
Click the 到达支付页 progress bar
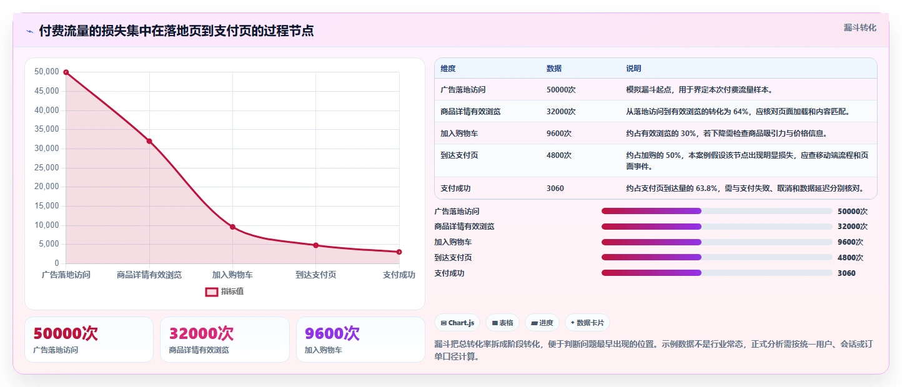(717, 257)
